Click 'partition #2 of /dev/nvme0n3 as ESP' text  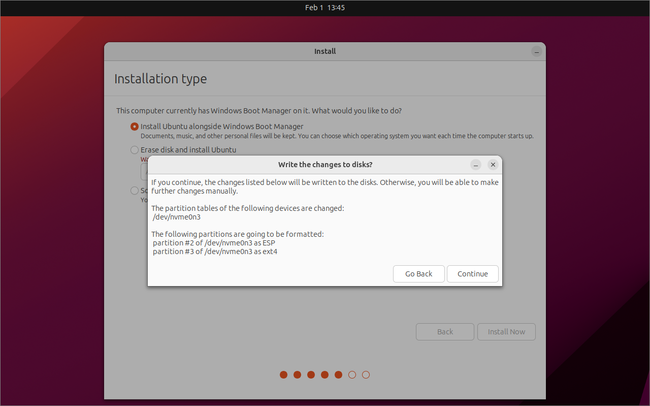[214, 243]
